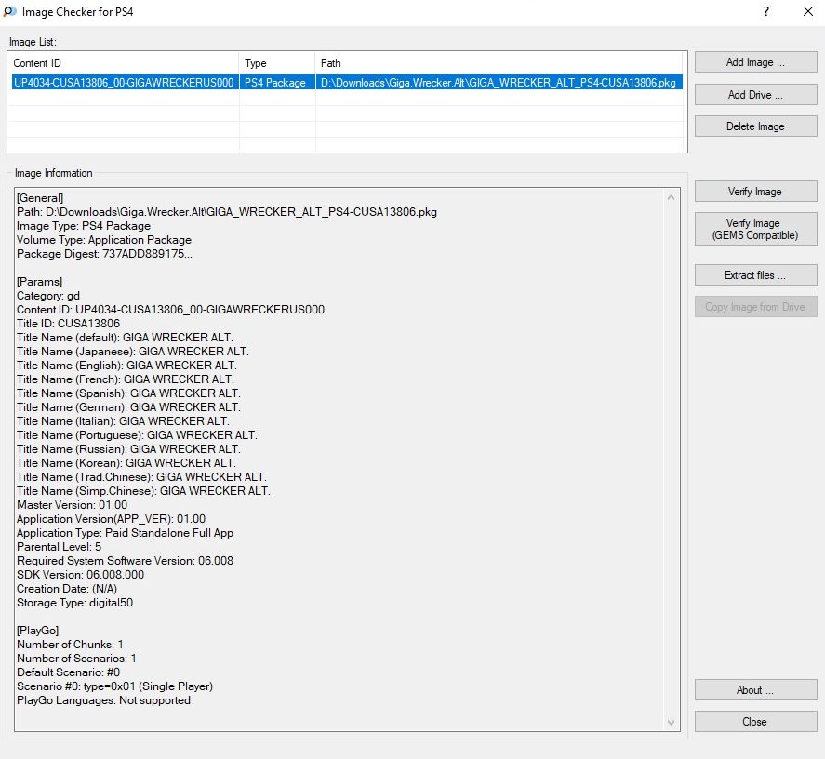Click the Storage Type: digital50 line
825x759 pixels.
pos(74,603)
